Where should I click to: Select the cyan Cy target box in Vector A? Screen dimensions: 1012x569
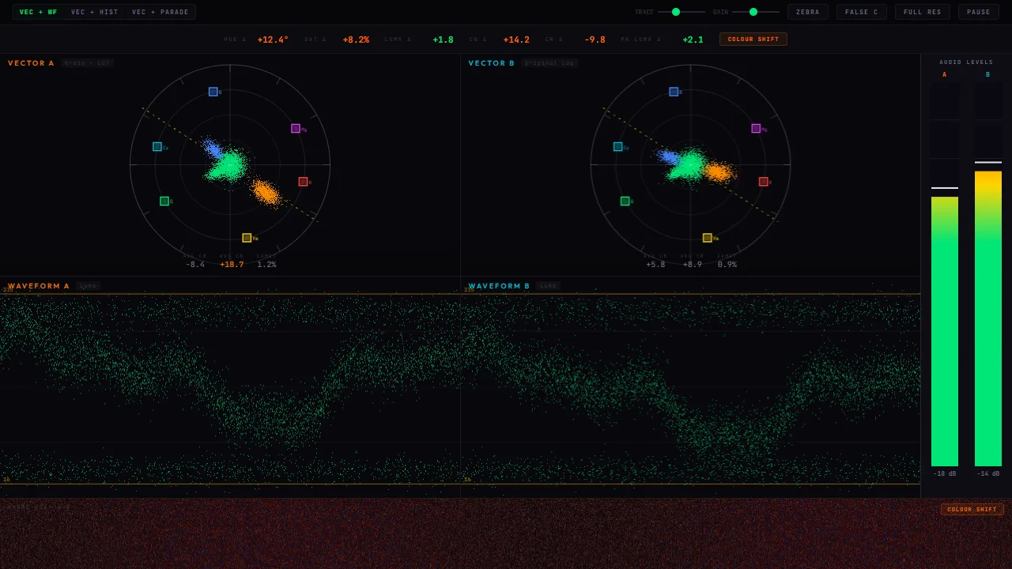157,146
